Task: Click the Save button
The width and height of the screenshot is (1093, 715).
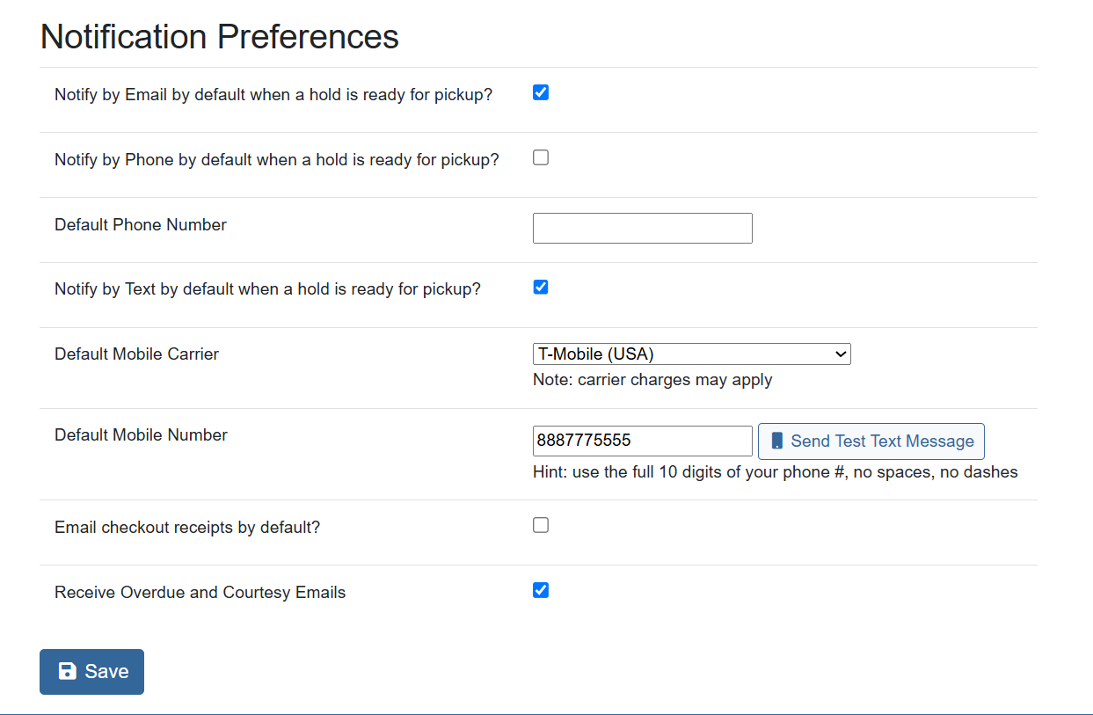Action: coord(91,671)
